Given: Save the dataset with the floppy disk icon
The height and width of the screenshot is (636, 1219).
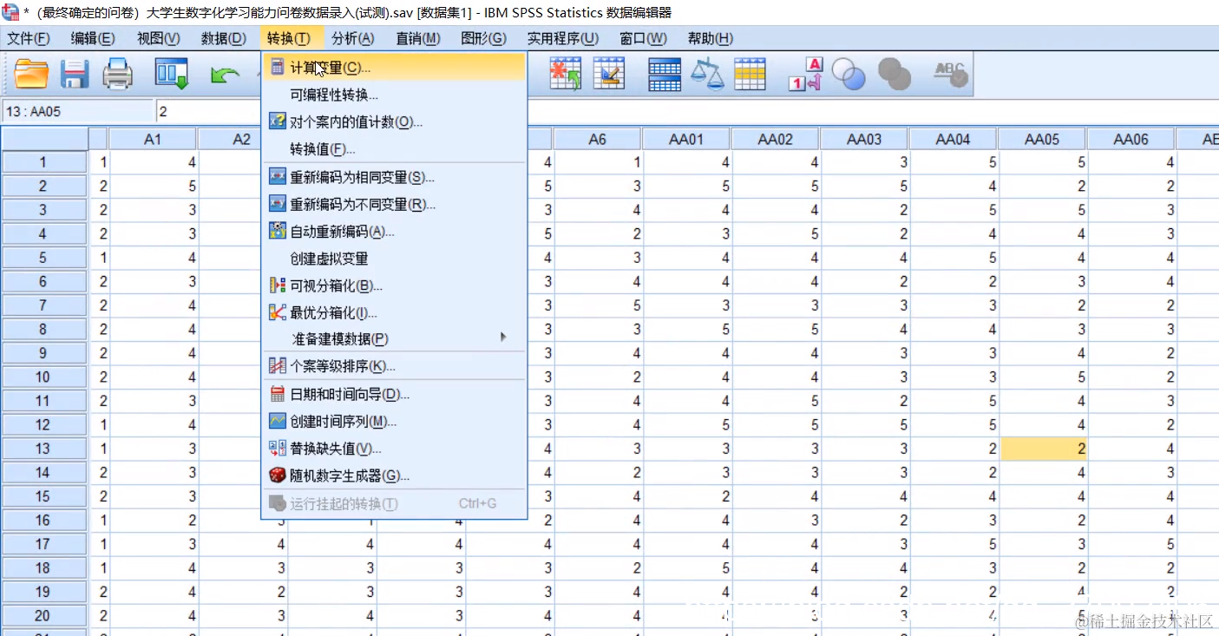Looking at the screenshot, I should click(x=75, y=75).
